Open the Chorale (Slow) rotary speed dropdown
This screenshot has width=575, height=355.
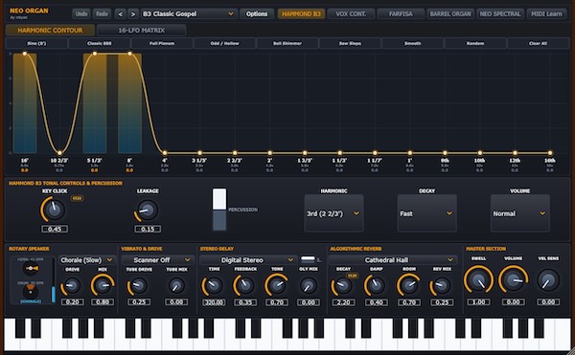coord(87,260)
